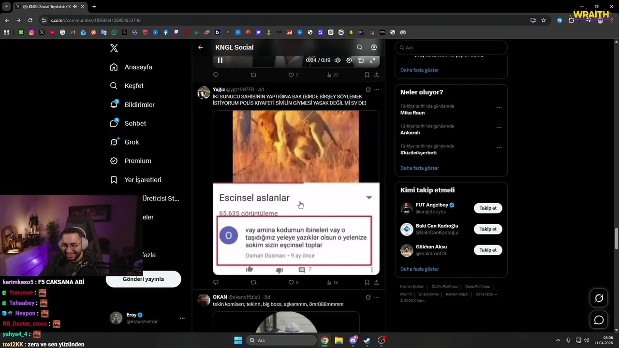The height and width of the screenshot is (348, 619).
Task: Click Gönderi yayınla post button
Action: pyautogui.click(x=143, y=279)
